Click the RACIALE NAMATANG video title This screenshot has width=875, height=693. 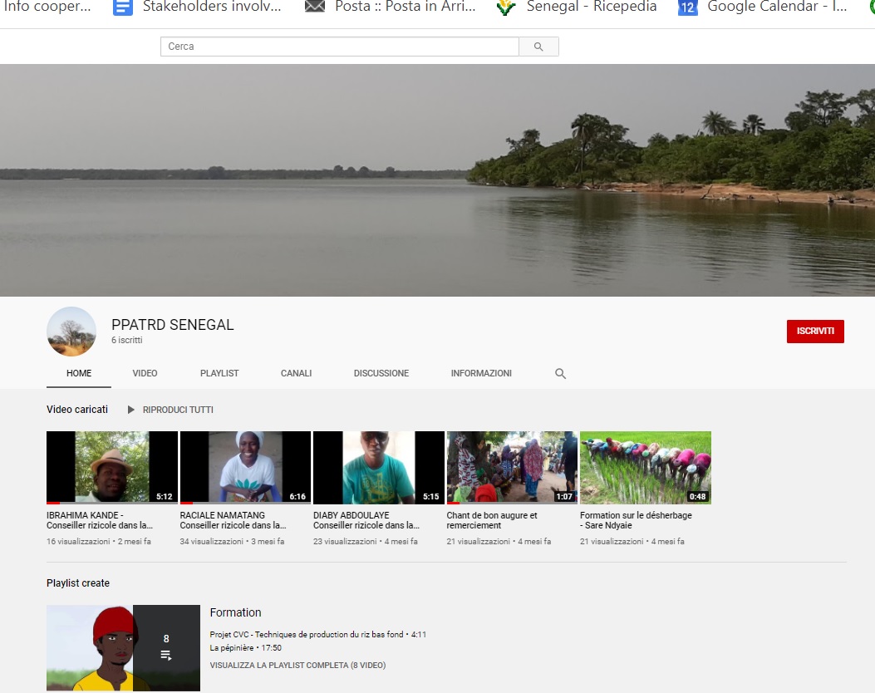point(233,520)
